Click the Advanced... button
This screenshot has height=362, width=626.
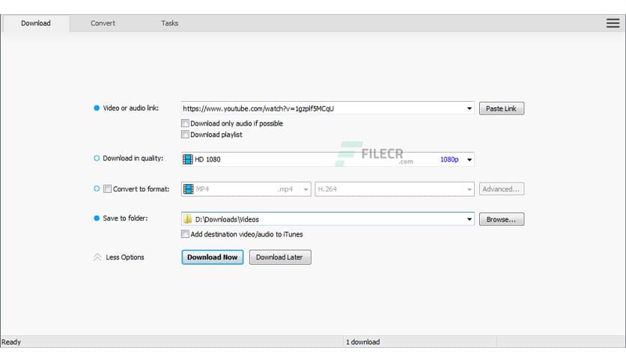click(502, 189)
